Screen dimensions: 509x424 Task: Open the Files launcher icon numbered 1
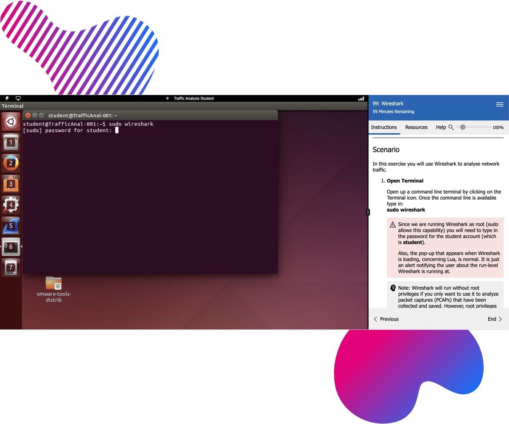click(11, 143)
